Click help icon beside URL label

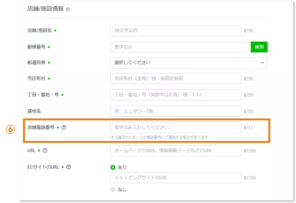tap(45, 150)
